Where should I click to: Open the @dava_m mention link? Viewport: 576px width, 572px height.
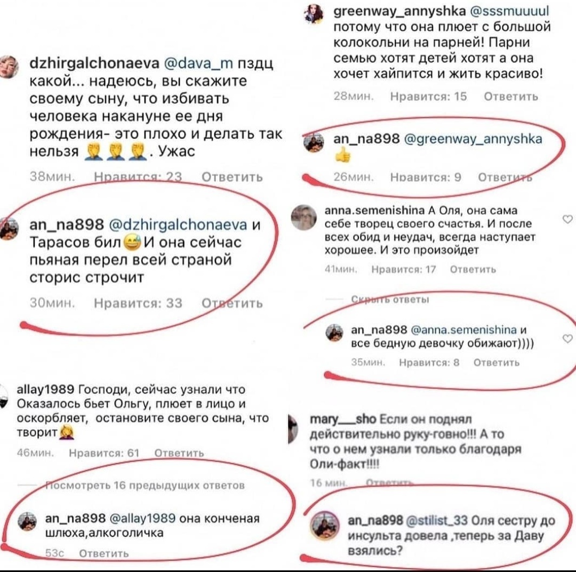pos(198,63)
